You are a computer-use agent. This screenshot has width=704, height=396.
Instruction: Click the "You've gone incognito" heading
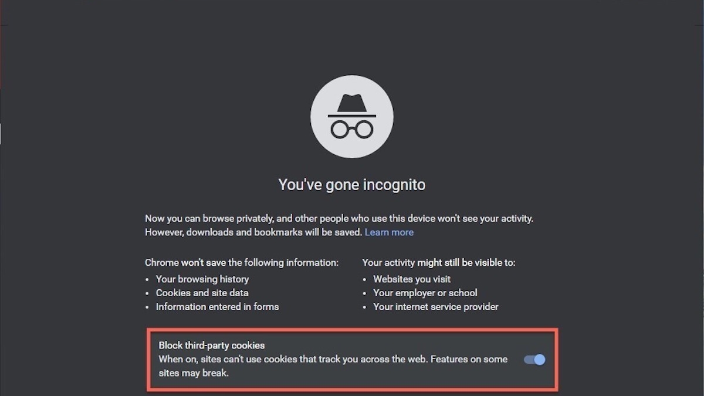coord(352,185)
